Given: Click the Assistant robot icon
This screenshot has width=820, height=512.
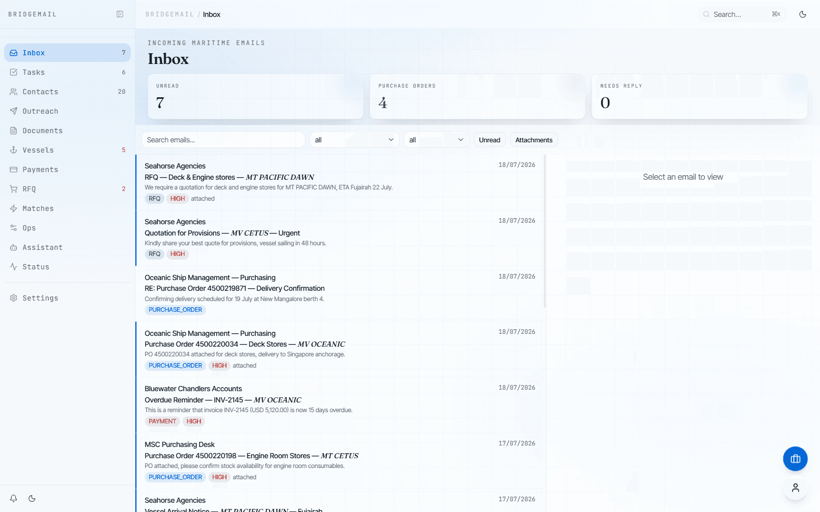Looking at the screenshot, I should (x=14, y=247).
